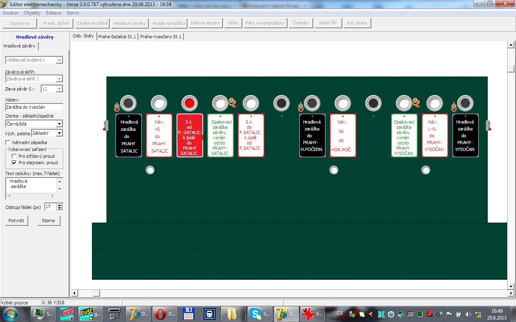
Task: Select the label card Náv. L-VL do PRAHY-VYSOČAN
Action: pyautogui.click(x=435, y=136)
